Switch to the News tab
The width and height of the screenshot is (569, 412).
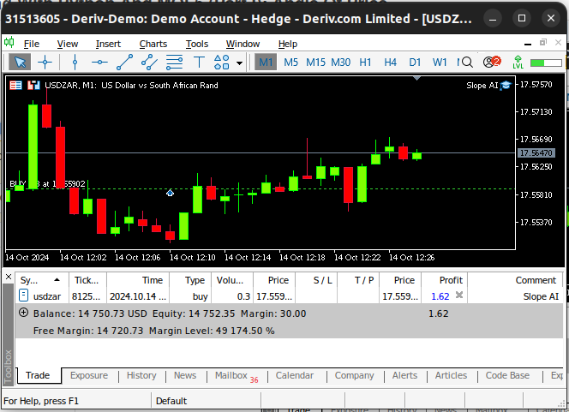pos(185,375)
